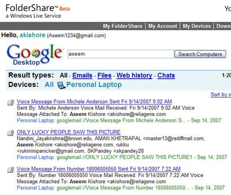This screenshot has width=231, height=195.
Task: Click the email icon beside Number 18006005050 voice message
Action: pyautogui.click(x=11, y=170)
